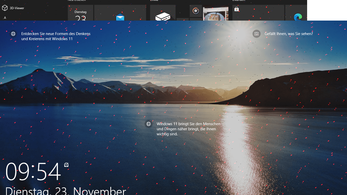The image size is (347, 195).
Task: Launch the Groove Music small tile
Action: click(196, 11)
